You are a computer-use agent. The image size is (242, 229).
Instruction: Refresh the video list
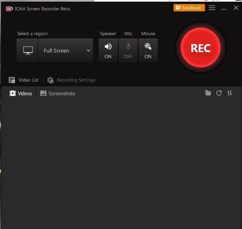tap(219, 93)
